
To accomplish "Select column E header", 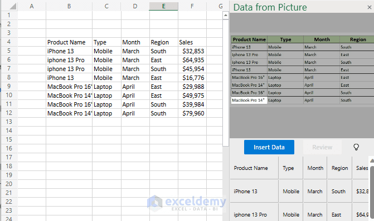I will click(164, 6).
